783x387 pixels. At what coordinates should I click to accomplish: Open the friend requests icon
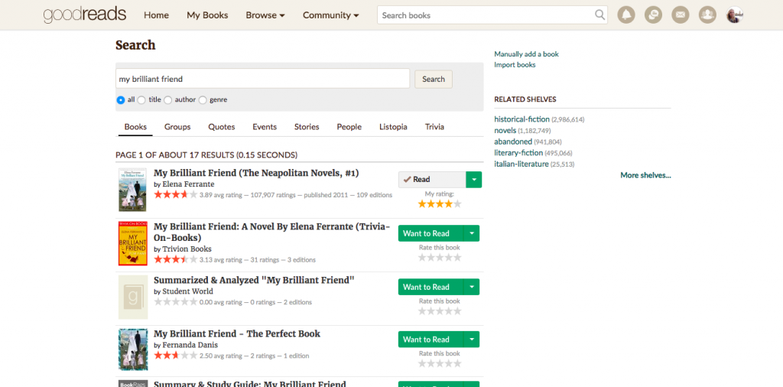pyautogui.click(x=707, y=15)
